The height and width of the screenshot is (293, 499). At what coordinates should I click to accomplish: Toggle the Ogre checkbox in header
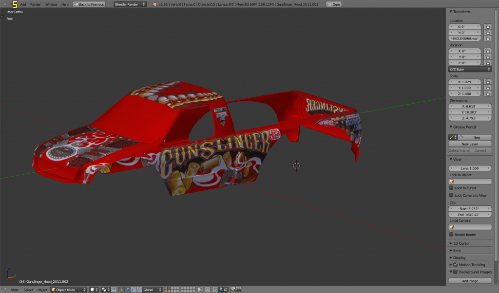(330, 4)
